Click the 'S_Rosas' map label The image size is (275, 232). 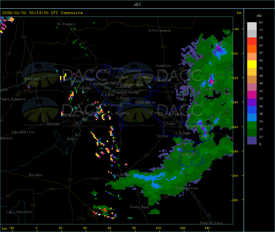123,98
